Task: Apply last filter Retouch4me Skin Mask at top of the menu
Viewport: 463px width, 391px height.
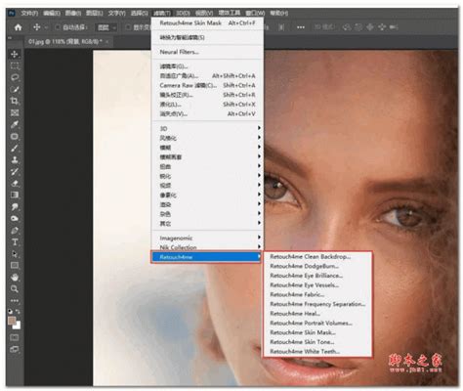Action: pos(208,23)
